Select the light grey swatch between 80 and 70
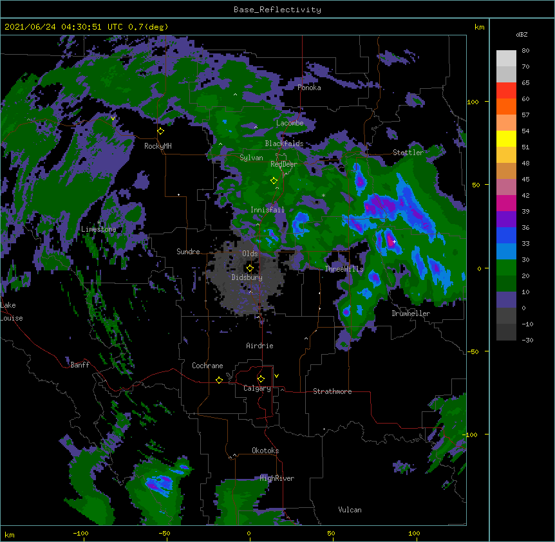 506,59
